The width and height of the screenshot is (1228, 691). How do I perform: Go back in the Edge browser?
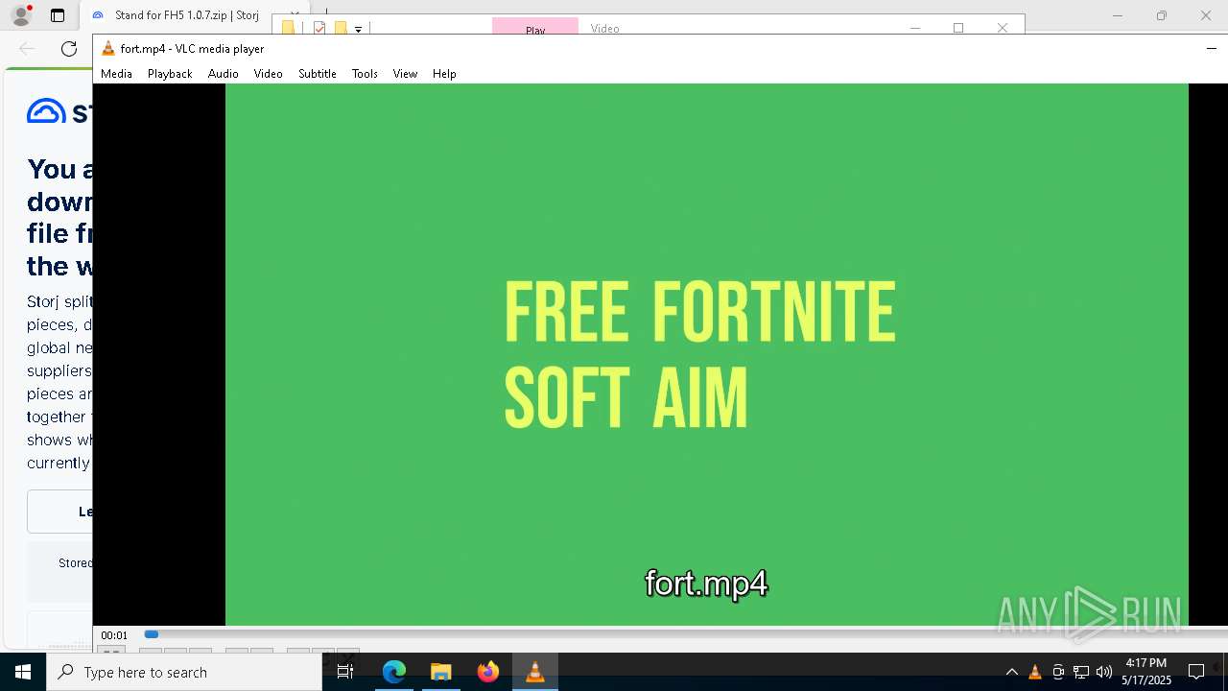pos(27,49)
